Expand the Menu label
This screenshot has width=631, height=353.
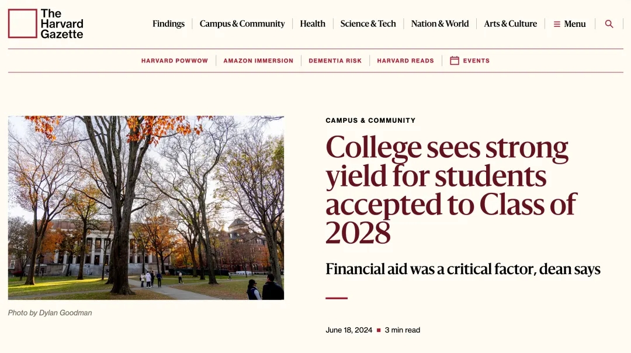click(575, 24)
